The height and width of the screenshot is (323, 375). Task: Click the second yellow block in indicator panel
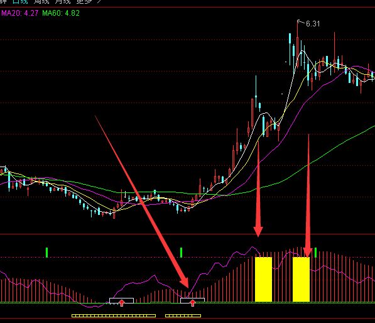tap(301, 279)
